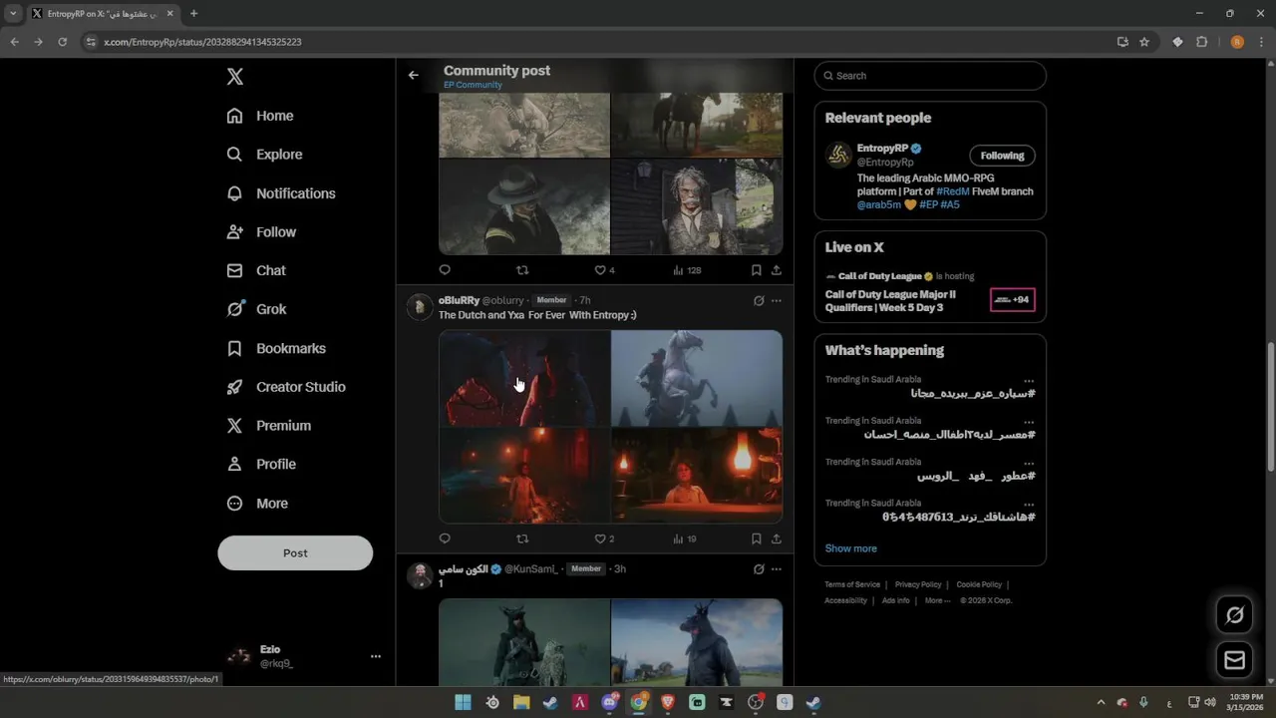This screenshot has height=718, width=1276.
Task: Like the post with 4 likes
Action: point(604,269)
